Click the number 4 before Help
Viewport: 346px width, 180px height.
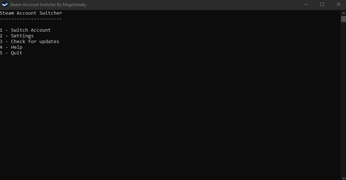(x=1, y=47)
